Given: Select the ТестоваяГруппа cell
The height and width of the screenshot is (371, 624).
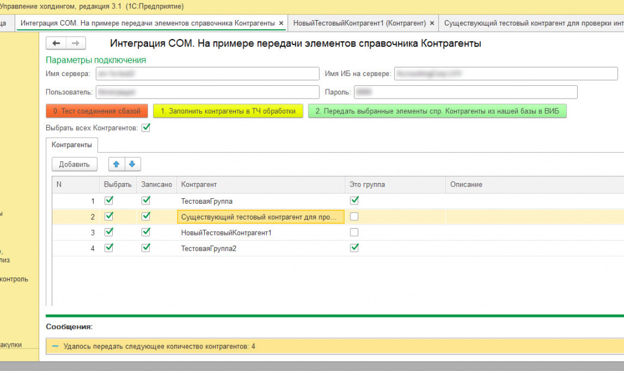Looking at the screenshot, I should [261, 201].
